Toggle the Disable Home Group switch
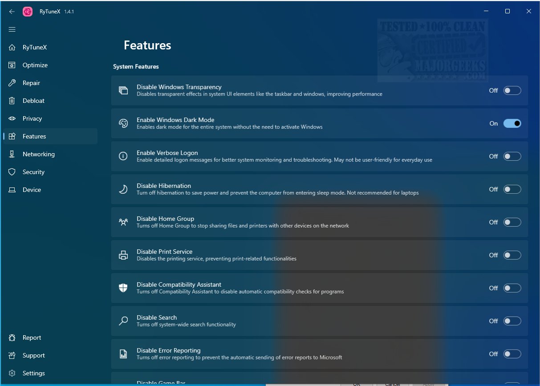This screenshot has height=386, width=540. 512,222
